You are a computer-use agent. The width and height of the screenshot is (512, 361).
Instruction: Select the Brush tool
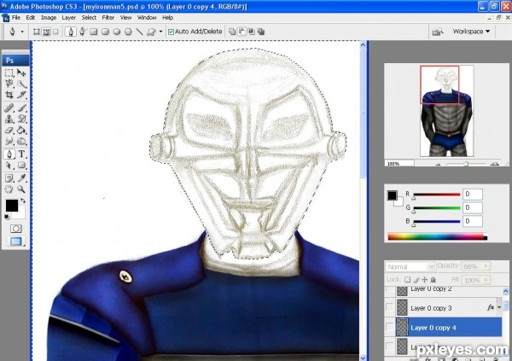21,108
